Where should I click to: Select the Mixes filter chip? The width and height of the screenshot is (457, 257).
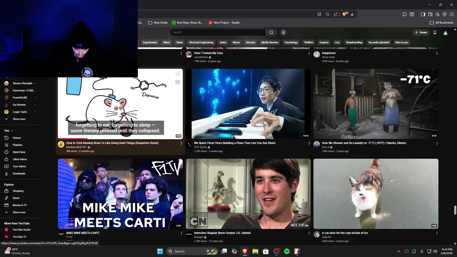pyautogui.click(x=167, y=42)
